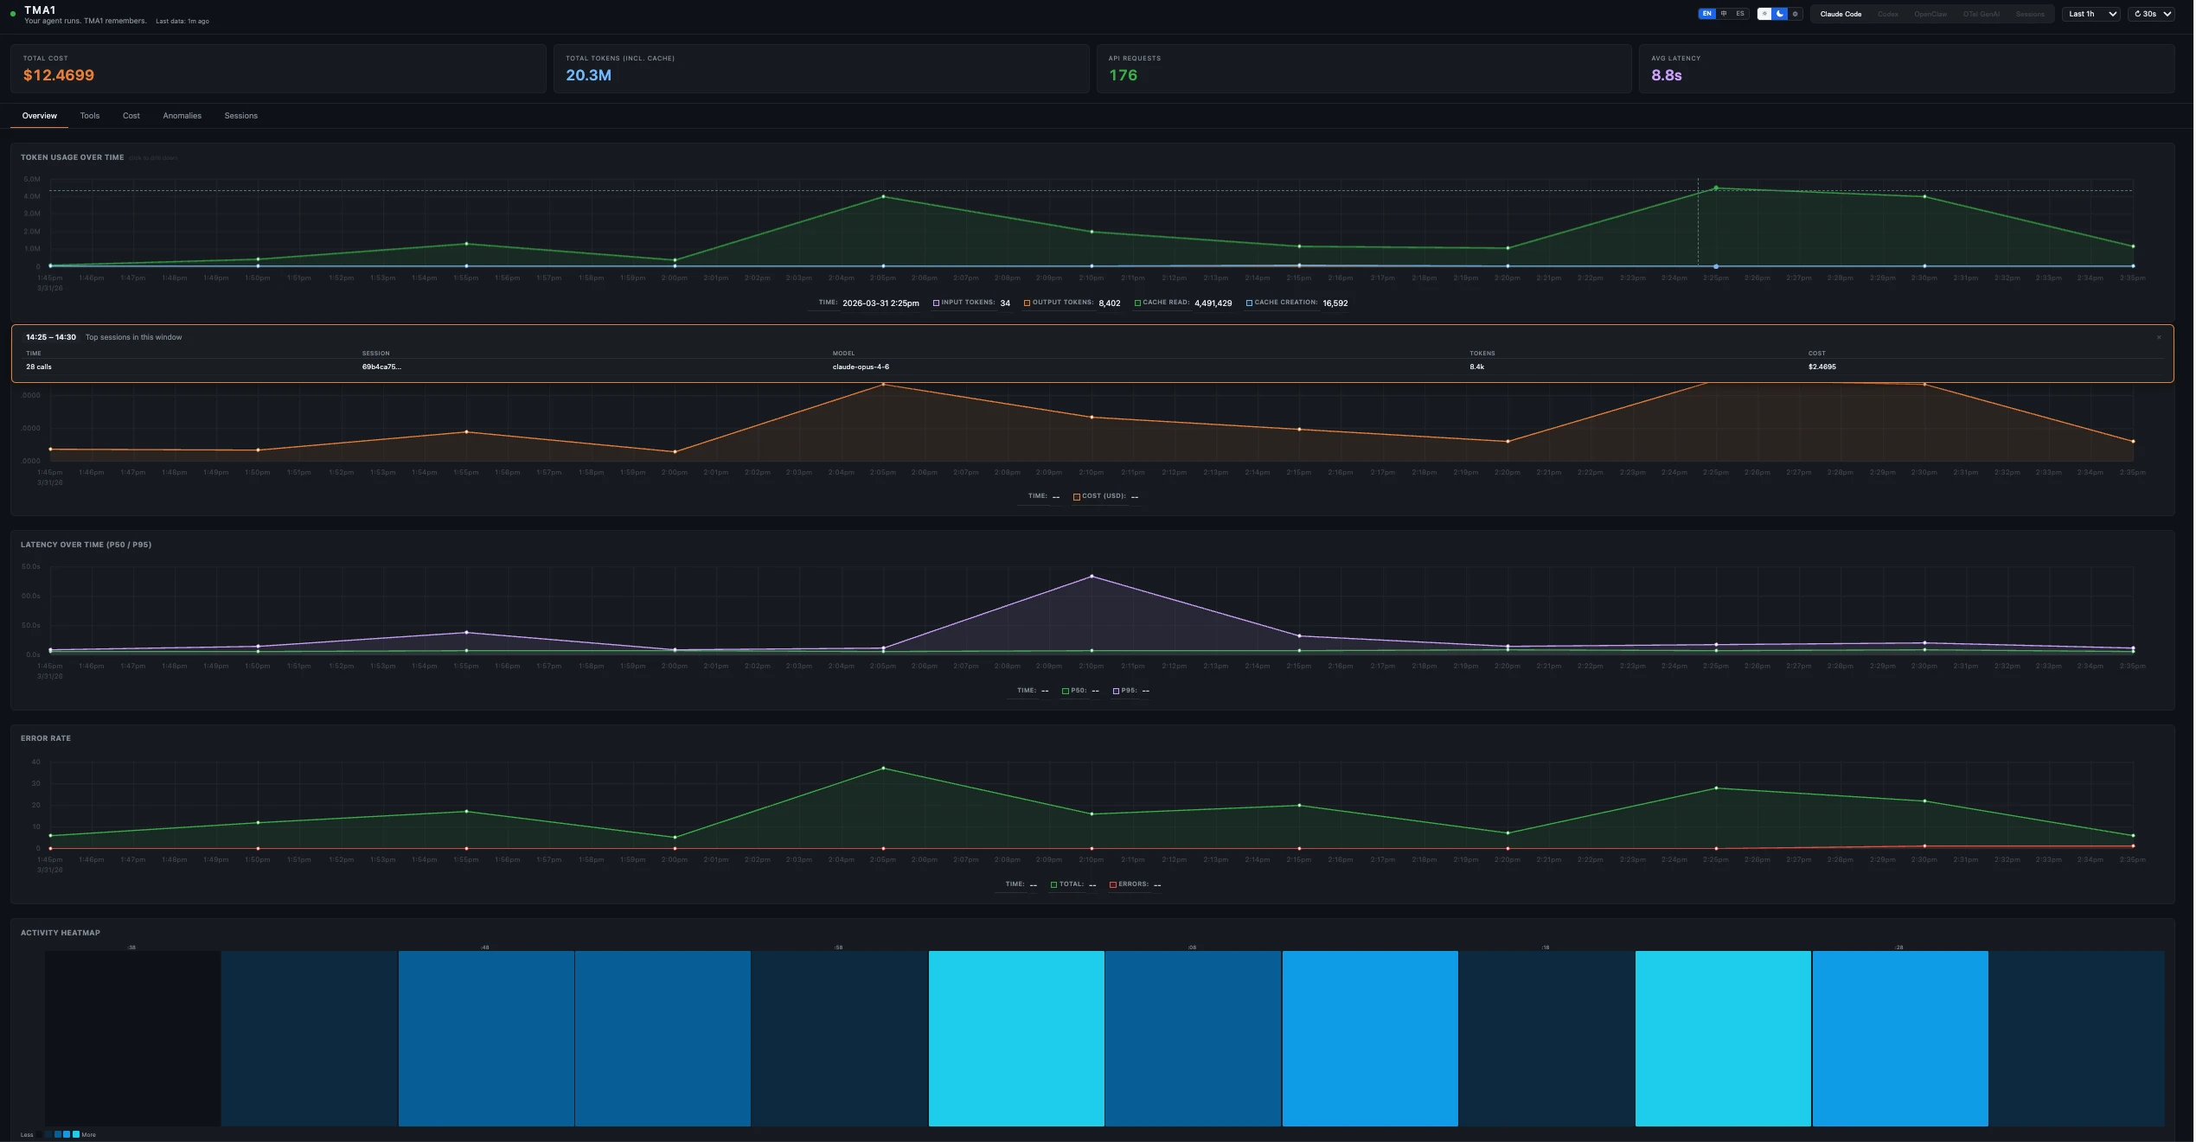This screenshot has height=1142, width=2196.
Task: Open the Last 1h time range dropdown
Action: tap(2090, 14)
